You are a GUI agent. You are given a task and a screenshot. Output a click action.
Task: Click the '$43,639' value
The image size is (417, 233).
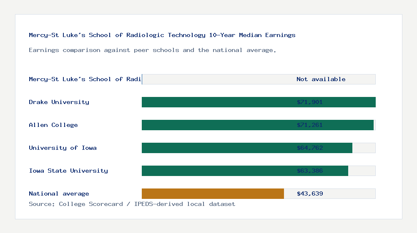[310, 194]
